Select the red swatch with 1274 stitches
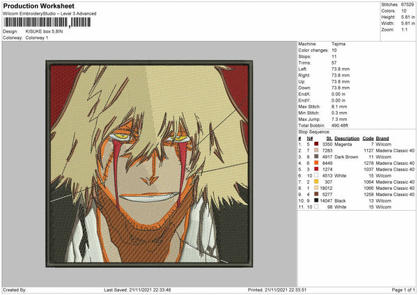418x295 pixels. pos(316,169)
